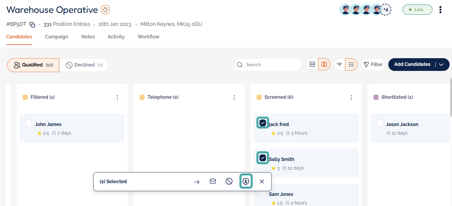Screen dimensions: 452x206
Task: Click the Add Candidates button label
Action: [x=412, y=64]
